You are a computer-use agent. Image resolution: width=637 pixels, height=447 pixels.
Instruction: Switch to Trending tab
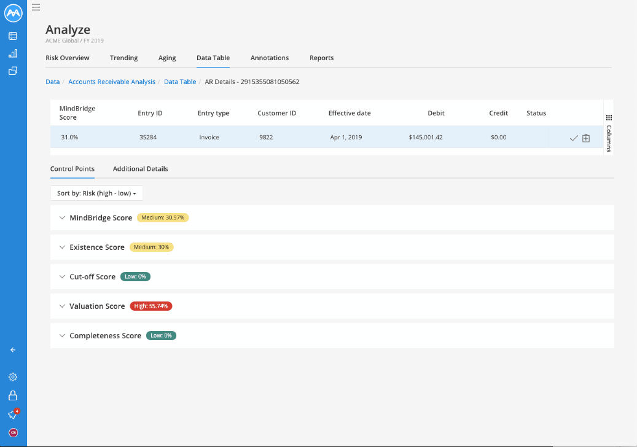point(123,58)
